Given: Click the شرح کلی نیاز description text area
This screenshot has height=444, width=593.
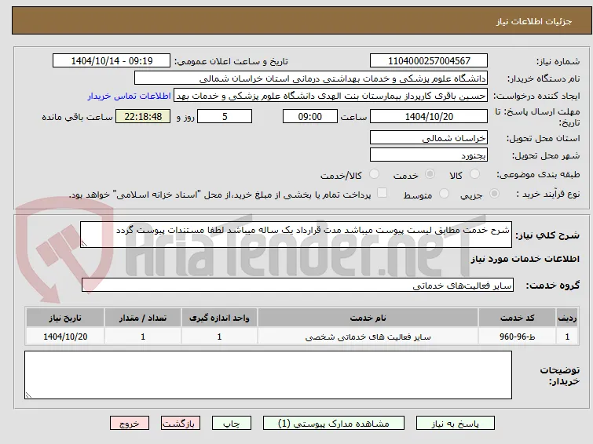Looking at the screenshot, I should (296, 235).
